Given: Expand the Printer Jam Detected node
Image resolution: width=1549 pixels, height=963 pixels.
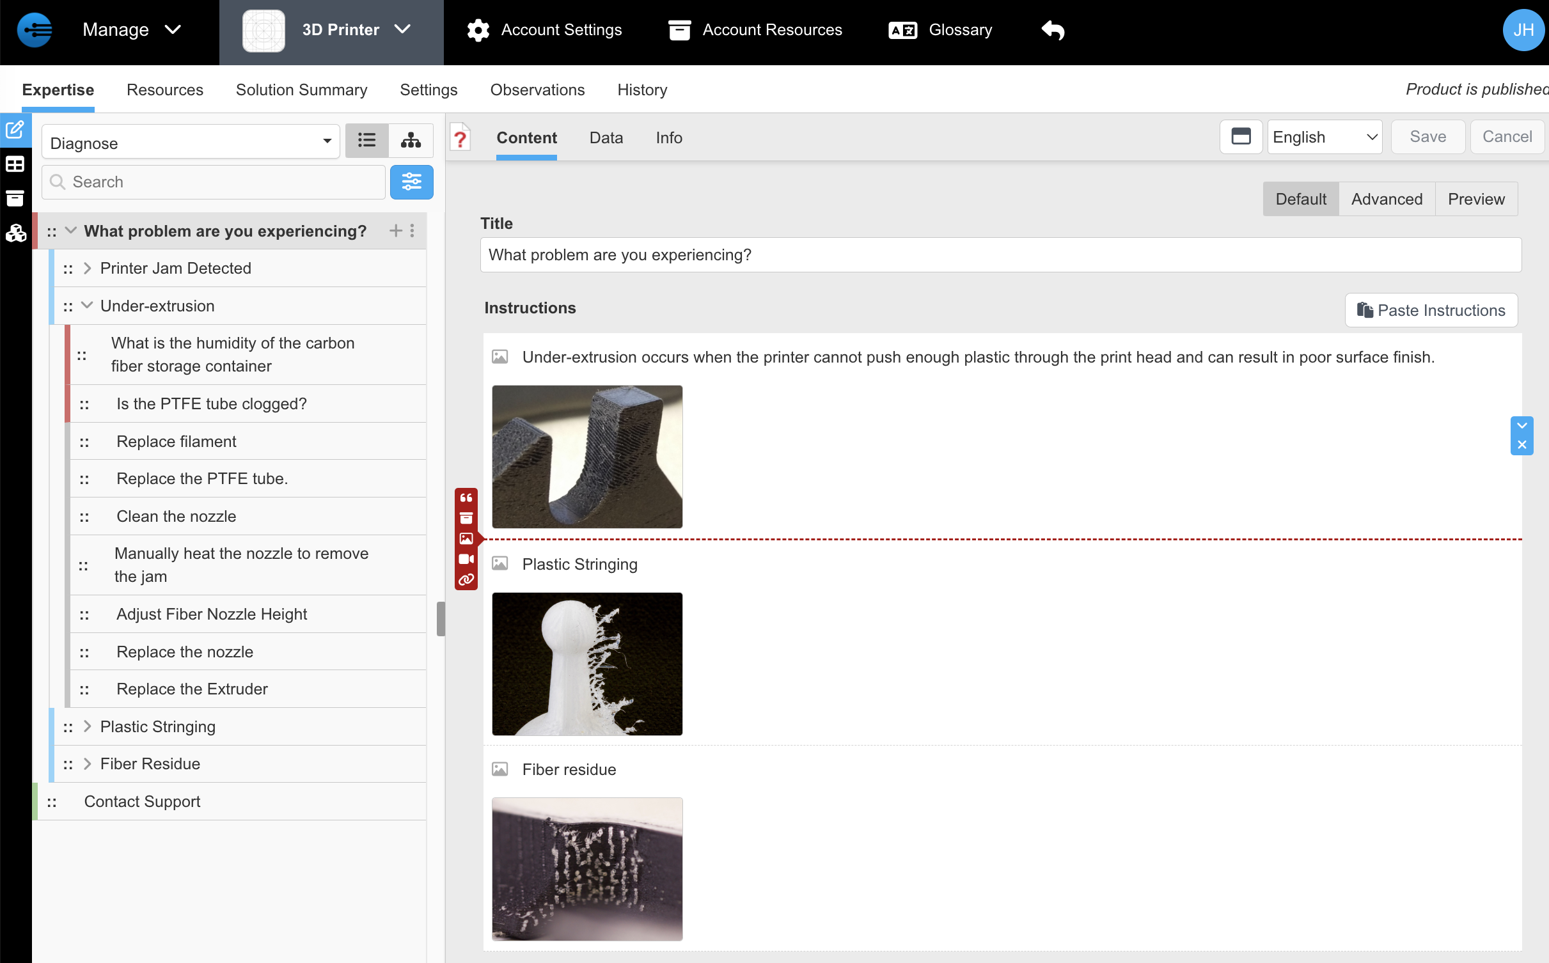Looking at the screenshot, I should tap(88, 269).
